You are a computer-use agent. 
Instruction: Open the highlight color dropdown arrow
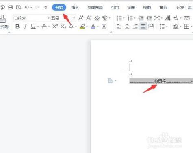pyautogui.click(x=87, y=26)
